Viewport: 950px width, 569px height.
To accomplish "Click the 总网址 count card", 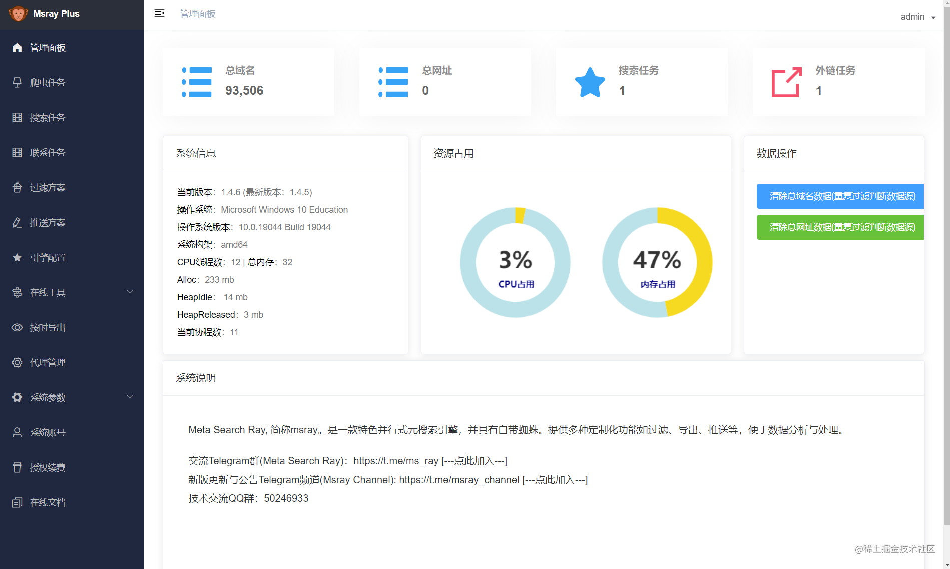I will click(445, 82).
